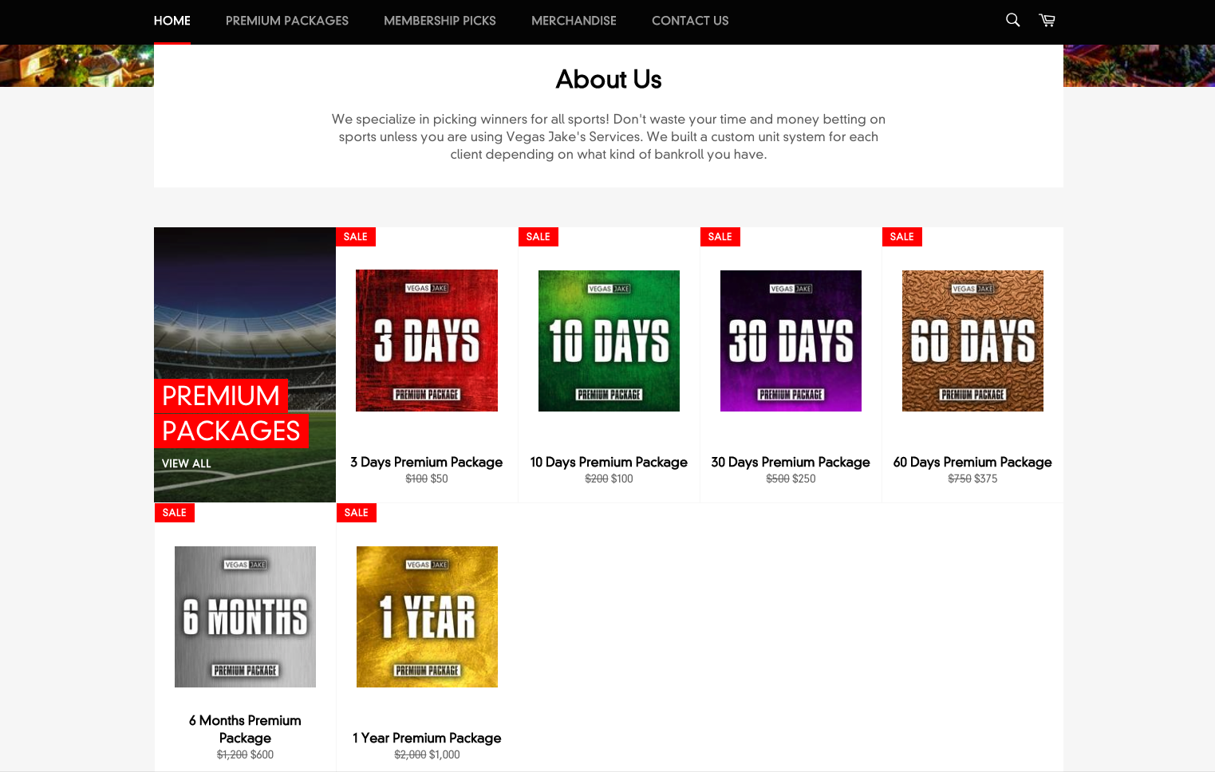1215x772 pixels.
Task: Click the VIEW ALL link on banner
Action: coord(187,463)
